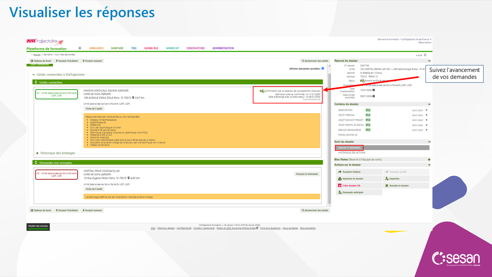This screenshot has height=277, width=492.
Task: Click 'Imprimer le dossier' button
Action: 352,179
